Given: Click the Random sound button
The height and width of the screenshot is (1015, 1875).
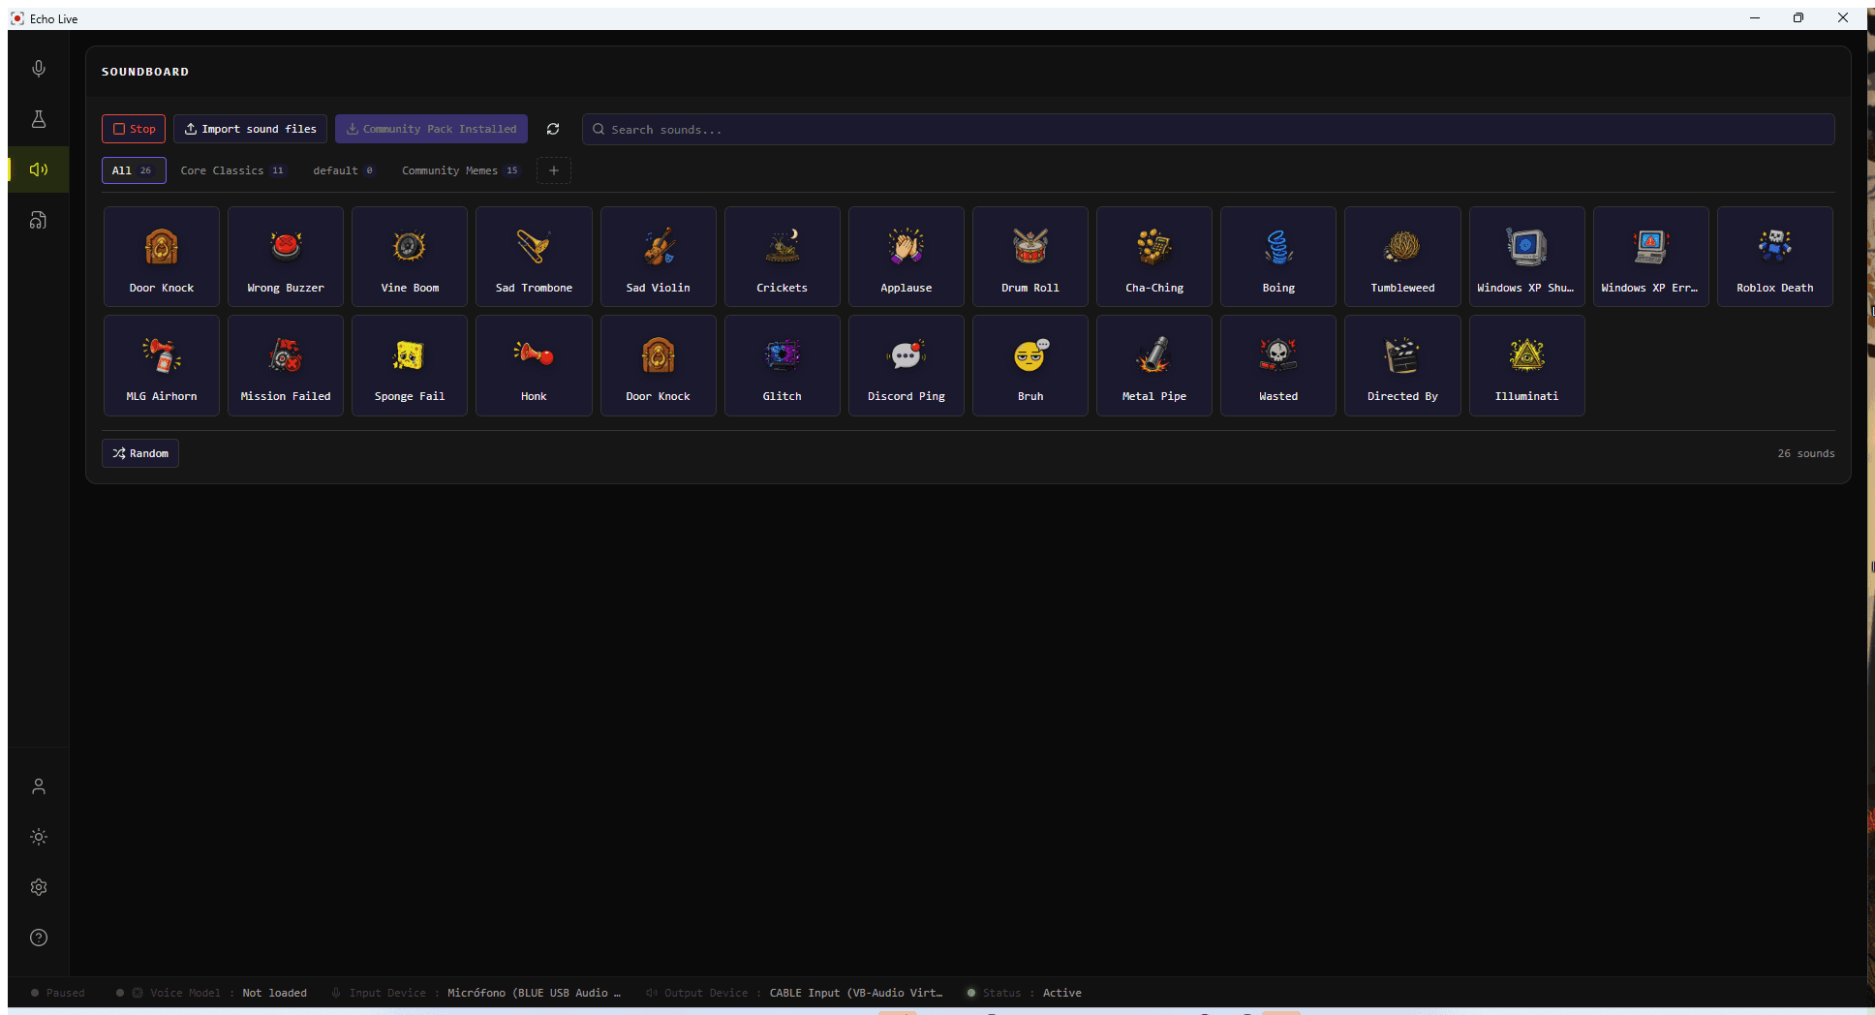Looking at the screenshot, I should click(x=140, y=453).
